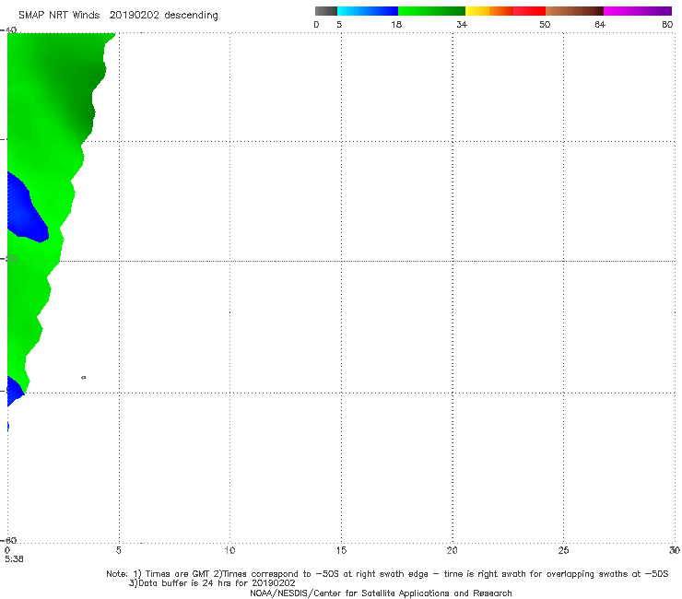Click the 'Times are GMT' note line
This screenshot has width=682, height=599.
click(387, 574)
